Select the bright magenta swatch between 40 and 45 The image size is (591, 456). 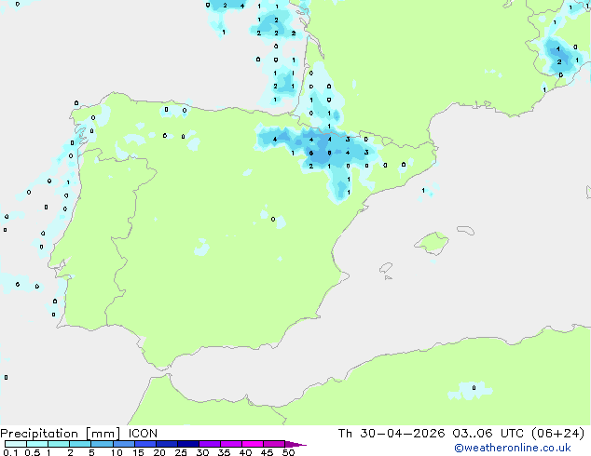click(x=253, y=444)
